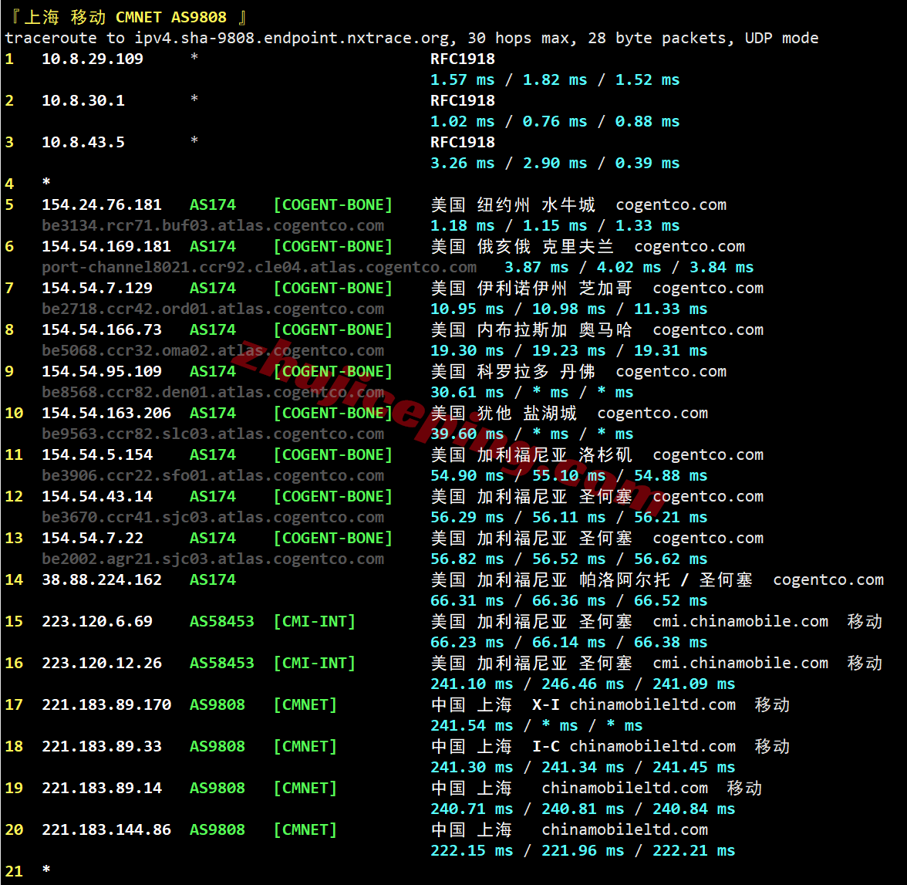Click hop 3 IP address 10.8.43.5
The height and width of the screenshot is (885, 907).
coord(83,143)
